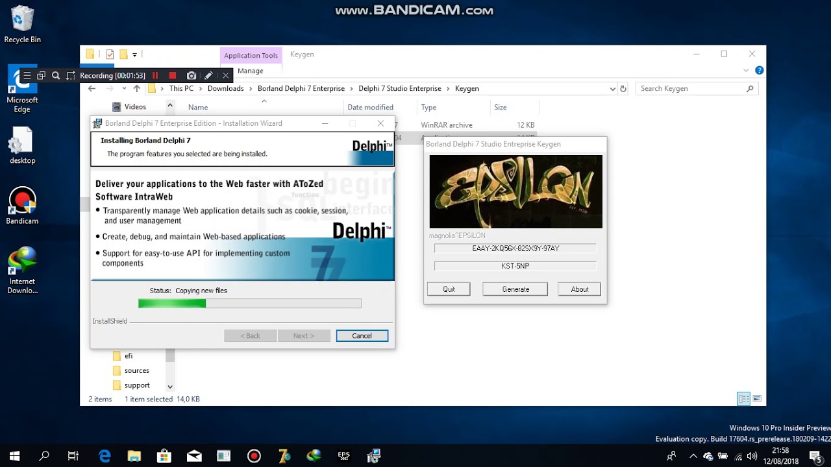Open the Manage ribbon tab
Image resolution: width=831 pixels, height=467 pixels.
click(x=251, y=71)
